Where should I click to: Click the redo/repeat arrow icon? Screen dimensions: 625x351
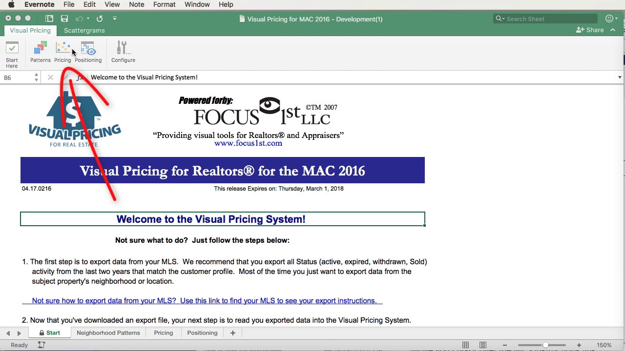pyautogui.click(x=100, y=19)
